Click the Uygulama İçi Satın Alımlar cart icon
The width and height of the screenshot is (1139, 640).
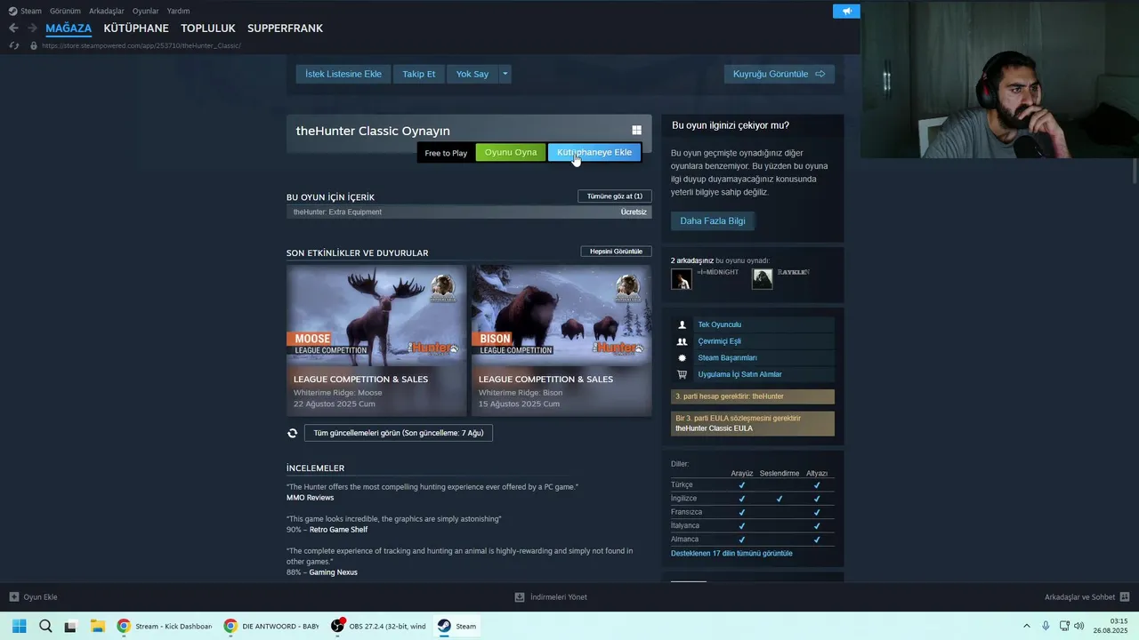point(682,374)
